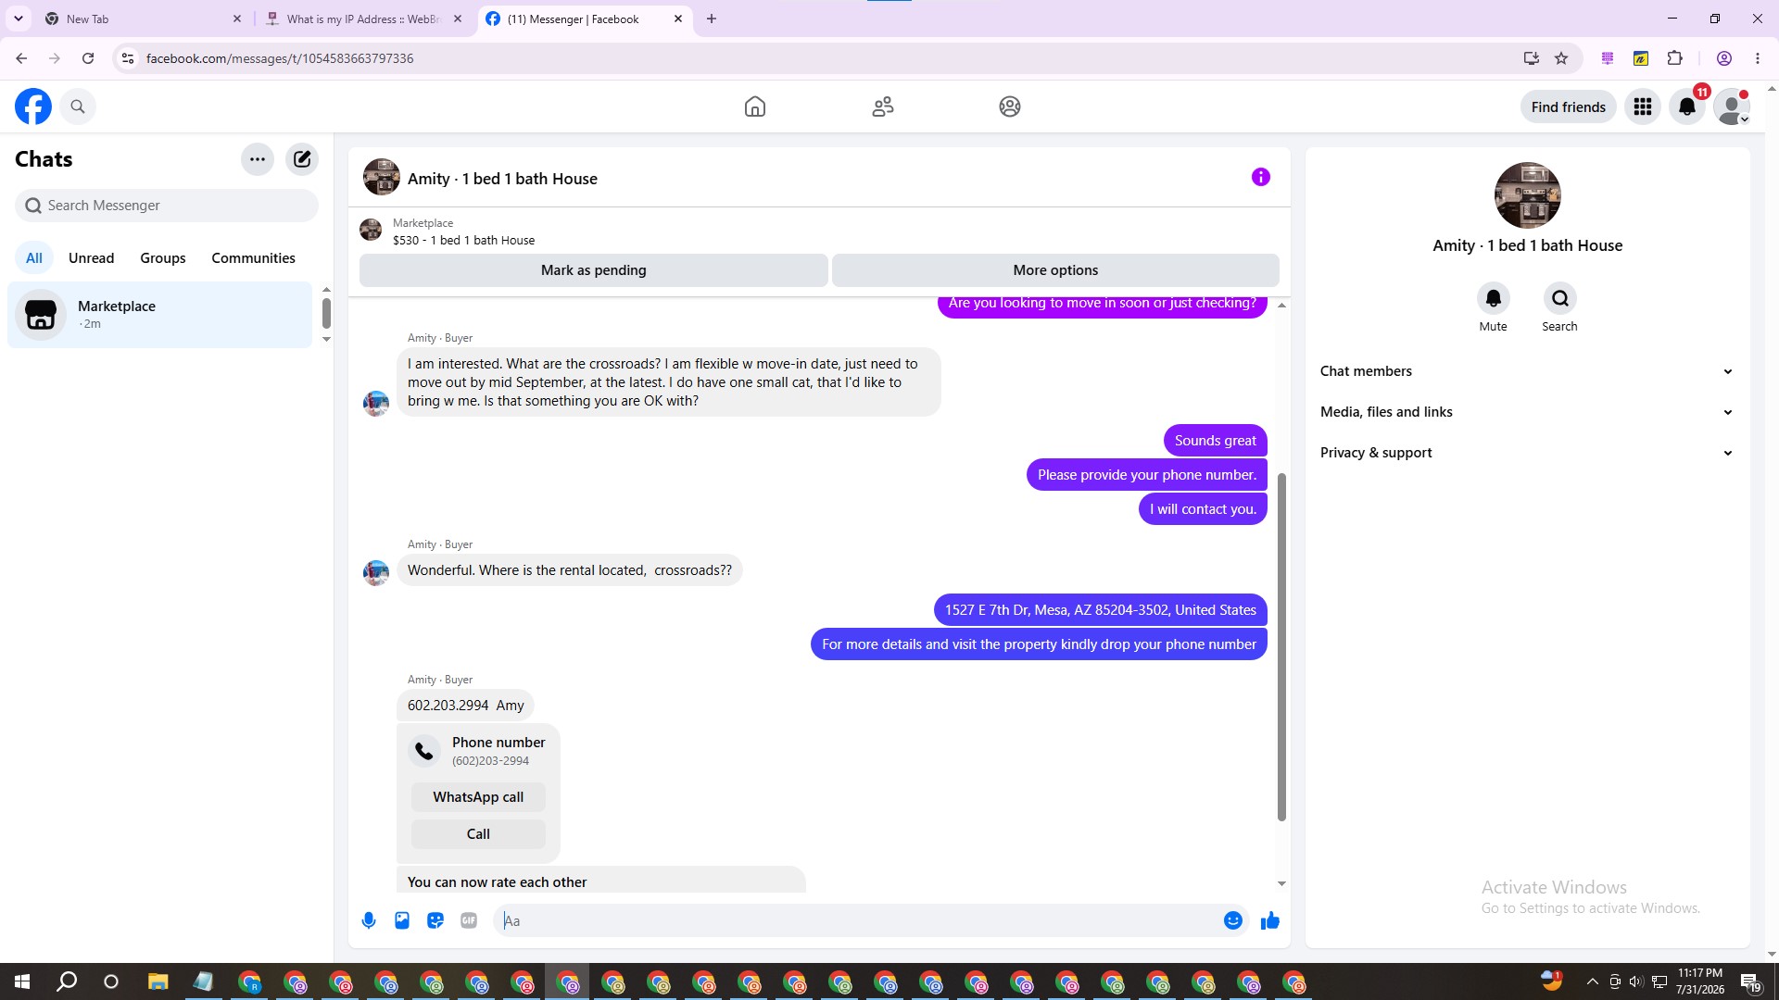Viewport: 1779px width, 1000px height.
Task: Search in conversation magnifier icon
Action: point(1560,298)
